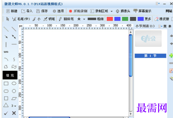Choose the green color swatch
173x118 pixels.
[x=125, y=19]
